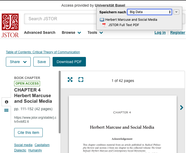186x153 pixels.
Task: Click the '1 of 42 pages' indicator
Action: (x=123, y=81)
